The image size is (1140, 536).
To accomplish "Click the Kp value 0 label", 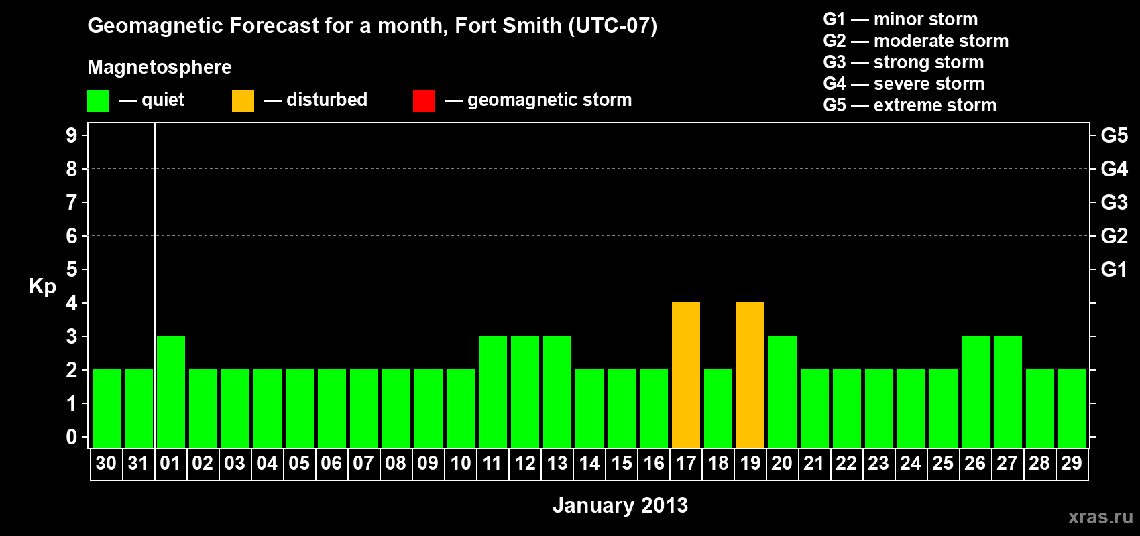I will click(72, 437).
